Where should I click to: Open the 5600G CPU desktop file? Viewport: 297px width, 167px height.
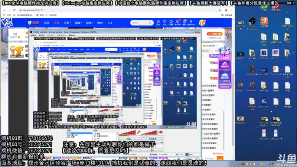[241, 25]
